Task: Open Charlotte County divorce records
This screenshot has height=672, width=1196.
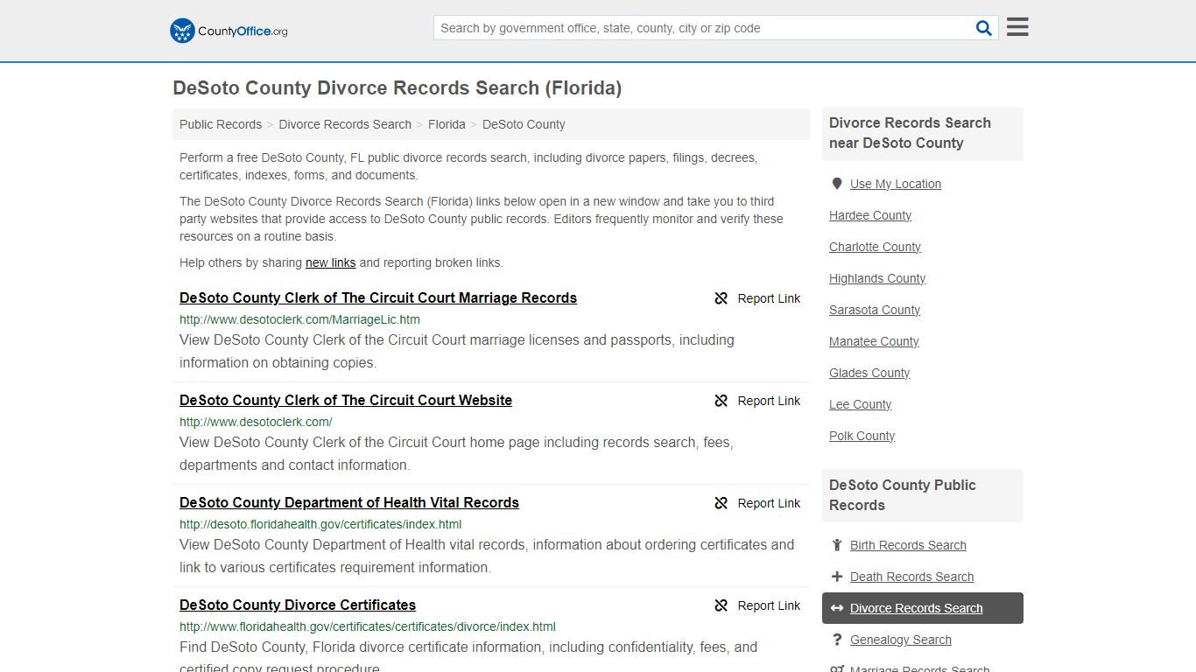Action: (x=875, y=247)
